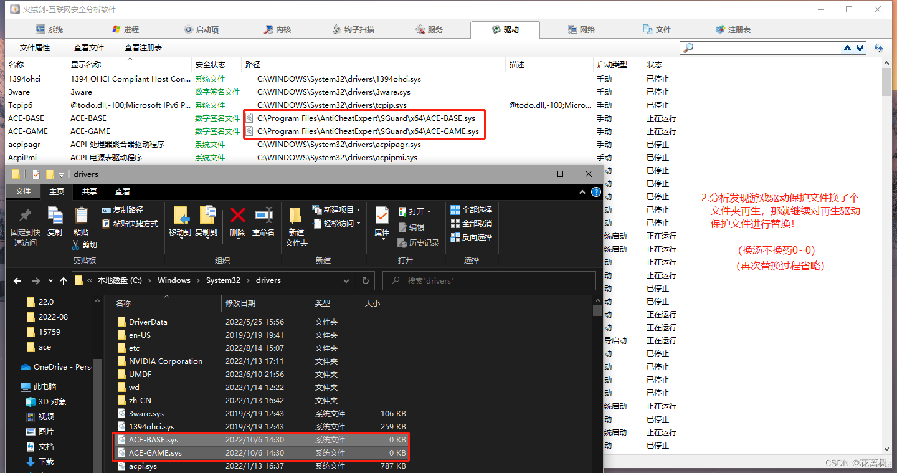The height and width of the screenshot is (473, 897).
Task: Click the address bar refresh icon
Action: (366, 281)
